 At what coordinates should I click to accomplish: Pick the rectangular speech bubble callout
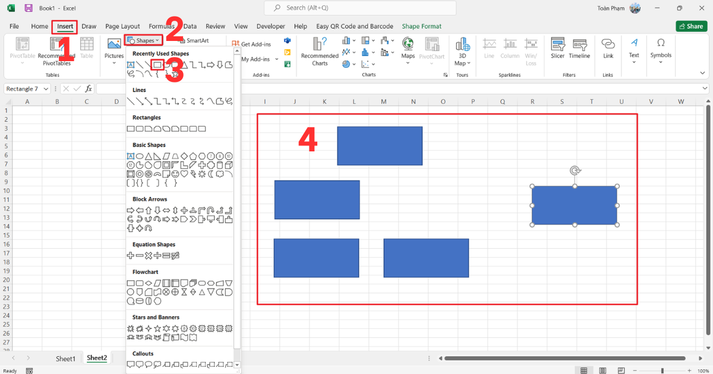[131, 365]
